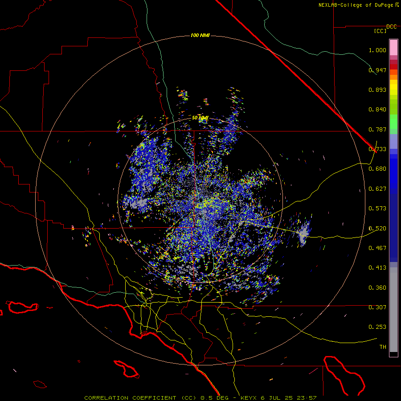Click the 23:57 timestamp
401x401 pixels.
point(307,398)
